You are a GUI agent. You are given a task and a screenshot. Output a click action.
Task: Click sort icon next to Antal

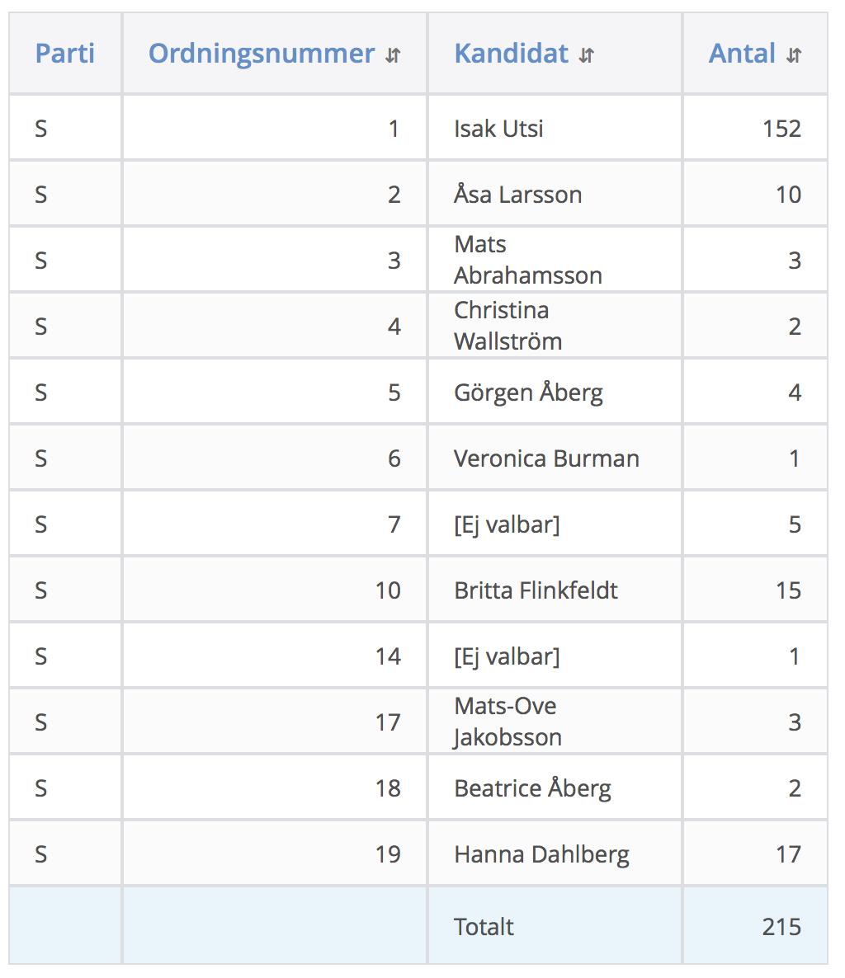793,55
